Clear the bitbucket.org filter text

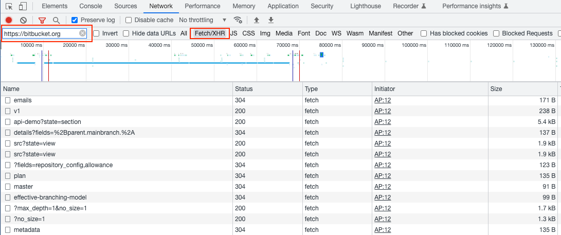82,33
